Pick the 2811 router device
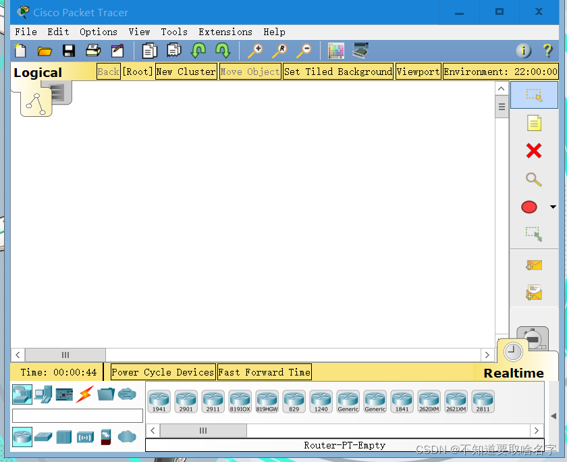This screenshot has width=567, height=462. click(x=483, y=401)
